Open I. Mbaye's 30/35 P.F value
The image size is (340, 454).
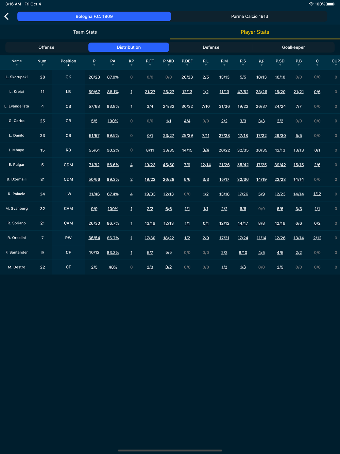coord(261,150)
